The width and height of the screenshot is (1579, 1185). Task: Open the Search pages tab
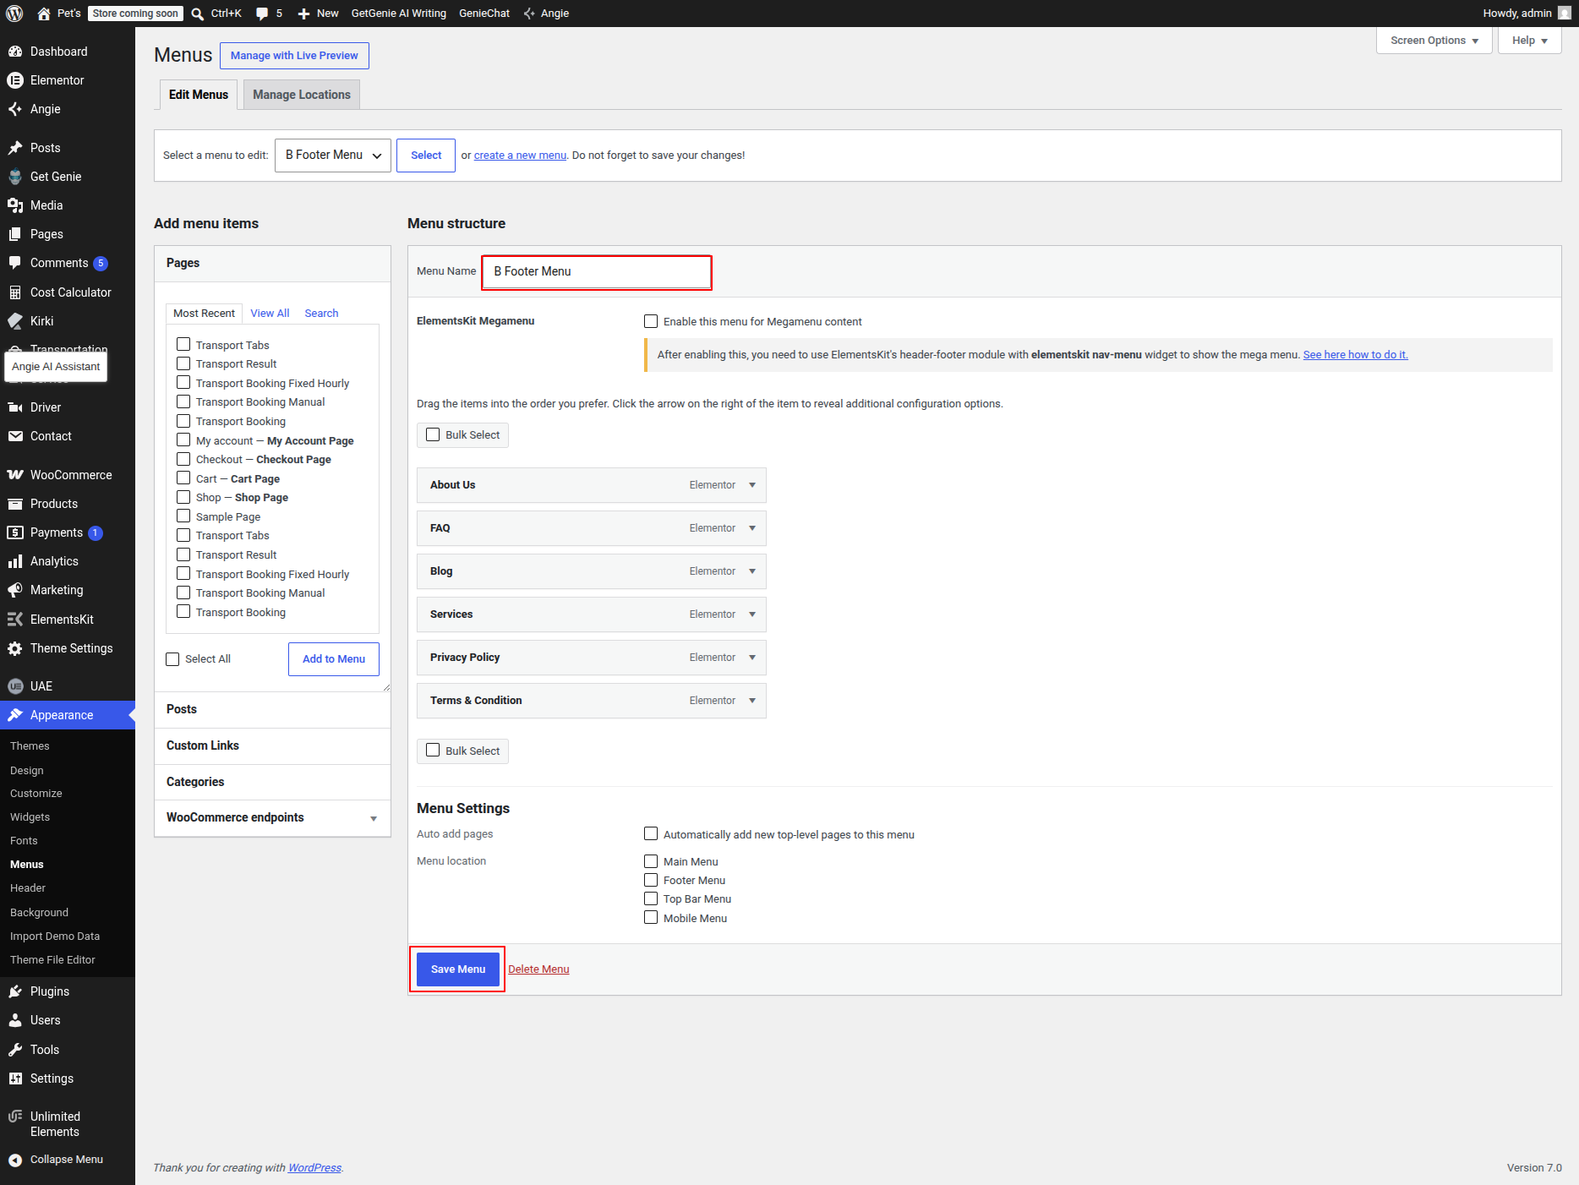pos(321,314)
